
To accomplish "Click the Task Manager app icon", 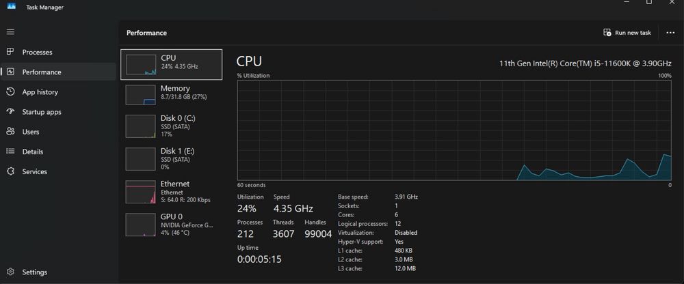I will point(12,7).
